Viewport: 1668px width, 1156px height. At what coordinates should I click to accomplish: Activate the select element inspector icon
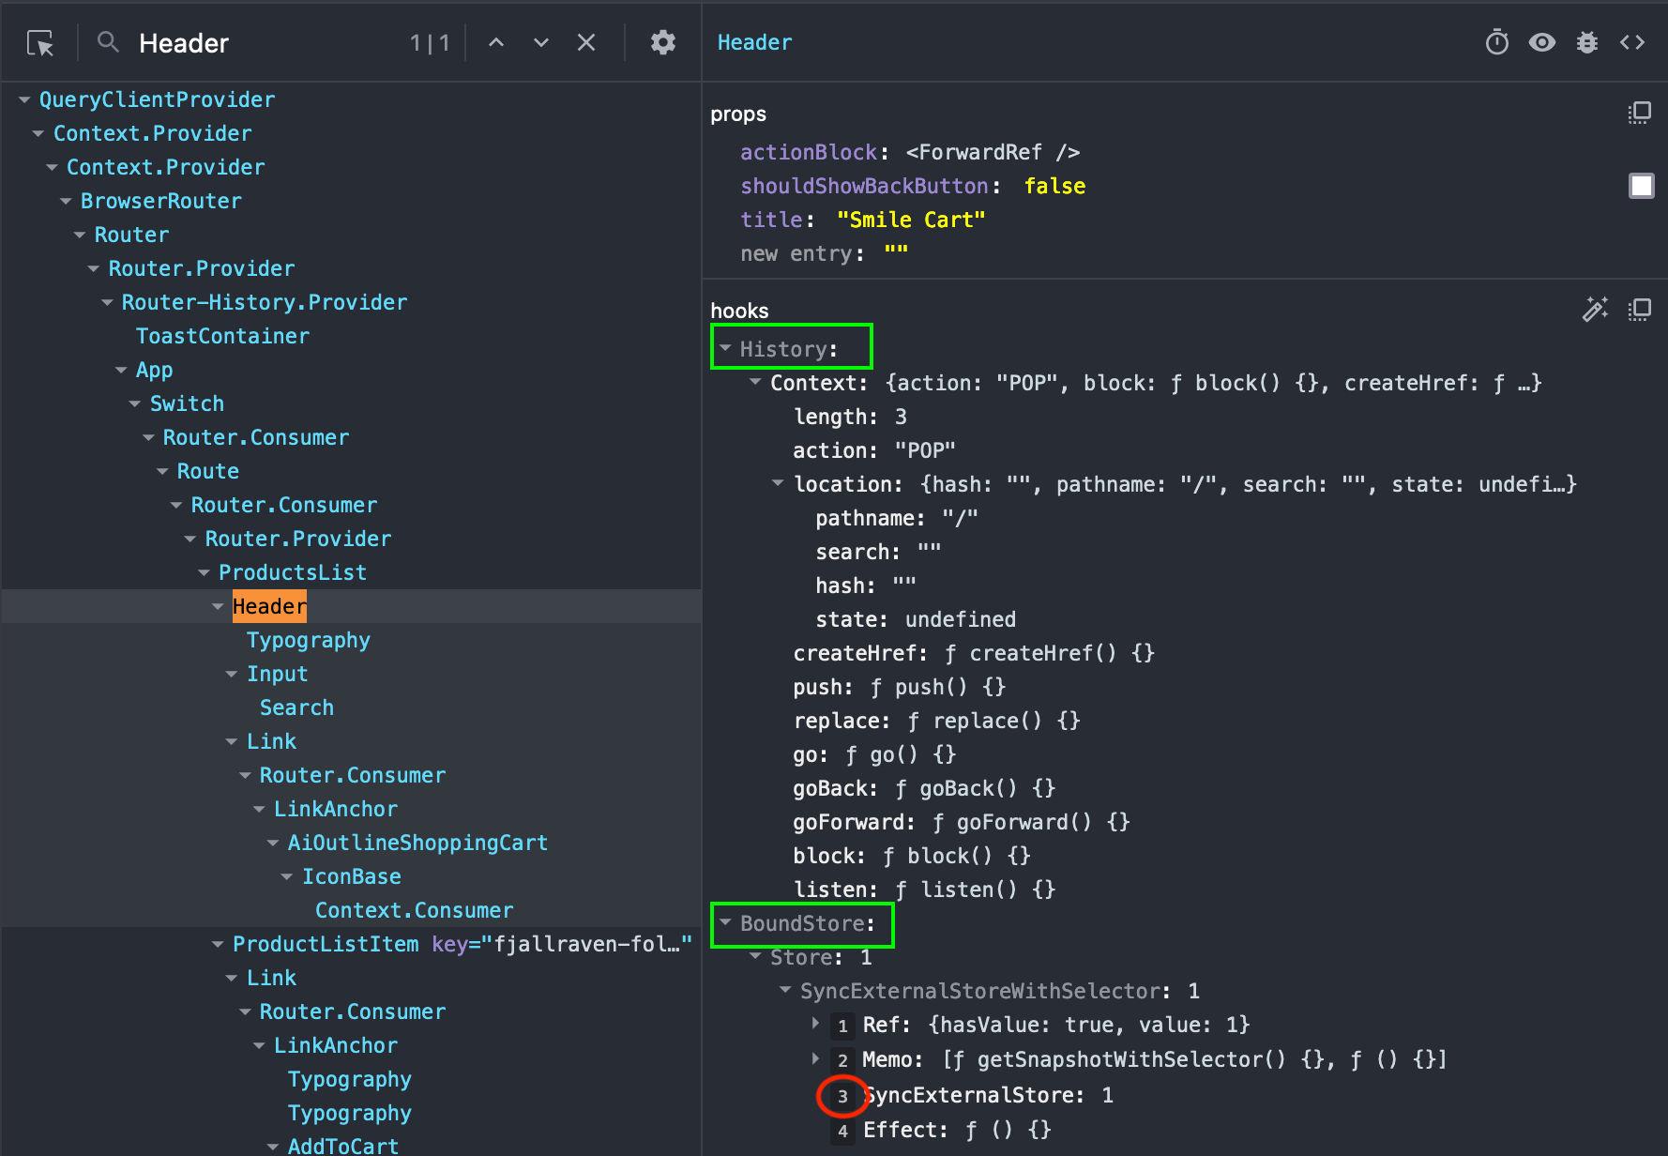click(x=40, y=42)
